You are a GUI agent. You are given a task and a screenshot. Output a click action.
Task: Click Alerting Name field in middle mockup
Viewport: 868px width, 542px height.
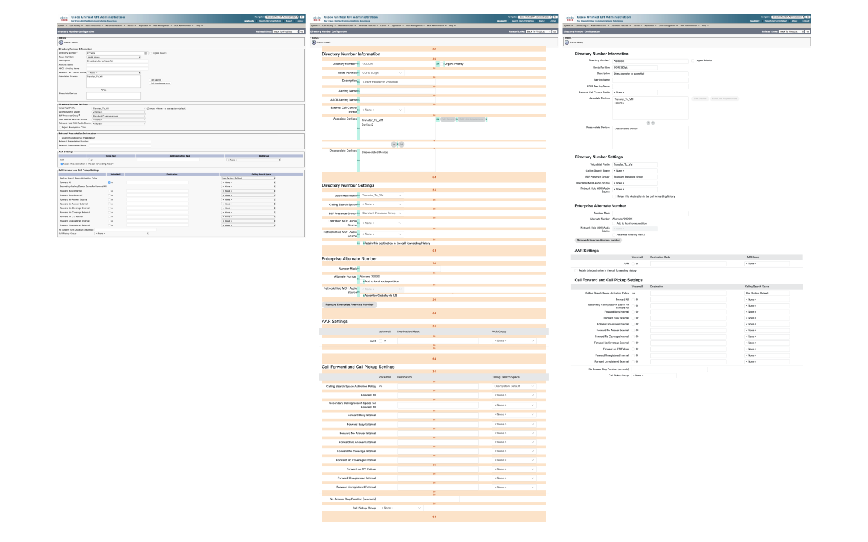[x=397, y=91]
